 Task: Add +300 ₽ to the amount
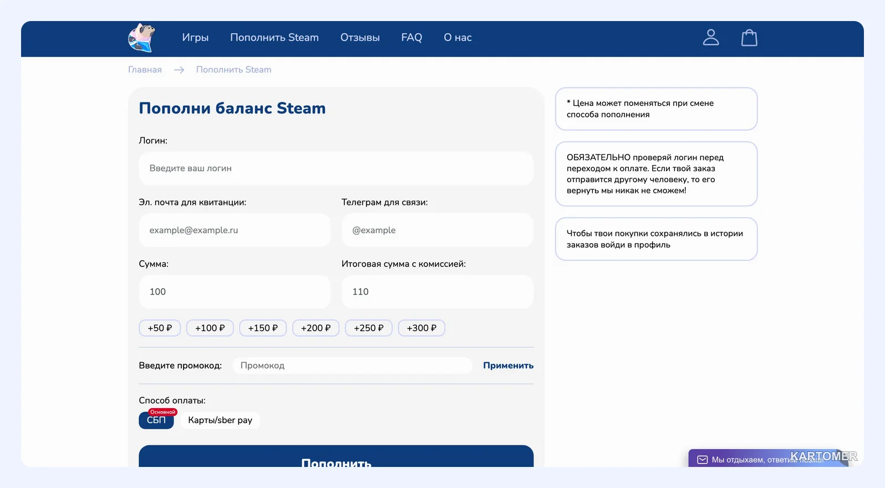point(421,328)
